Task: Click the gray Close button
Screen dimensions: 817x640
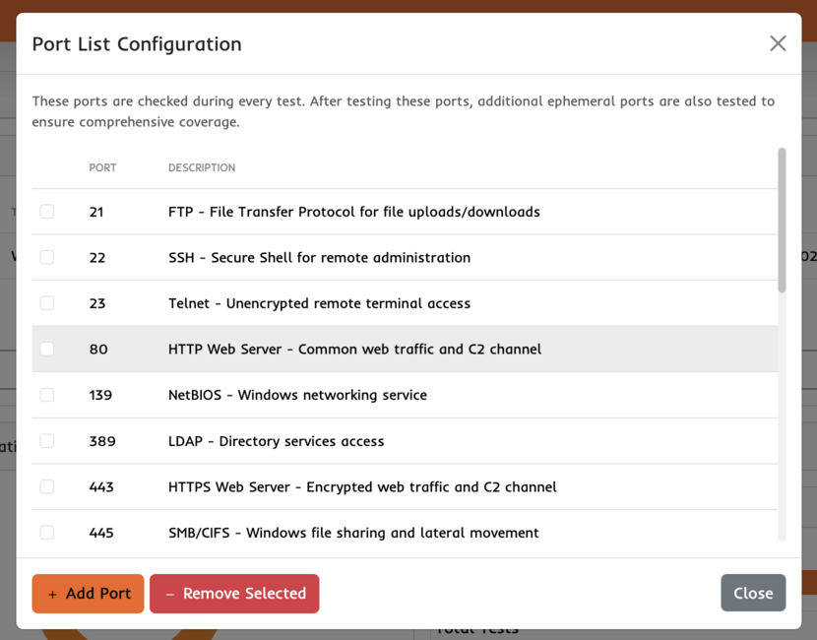Action: click(753, 593)
